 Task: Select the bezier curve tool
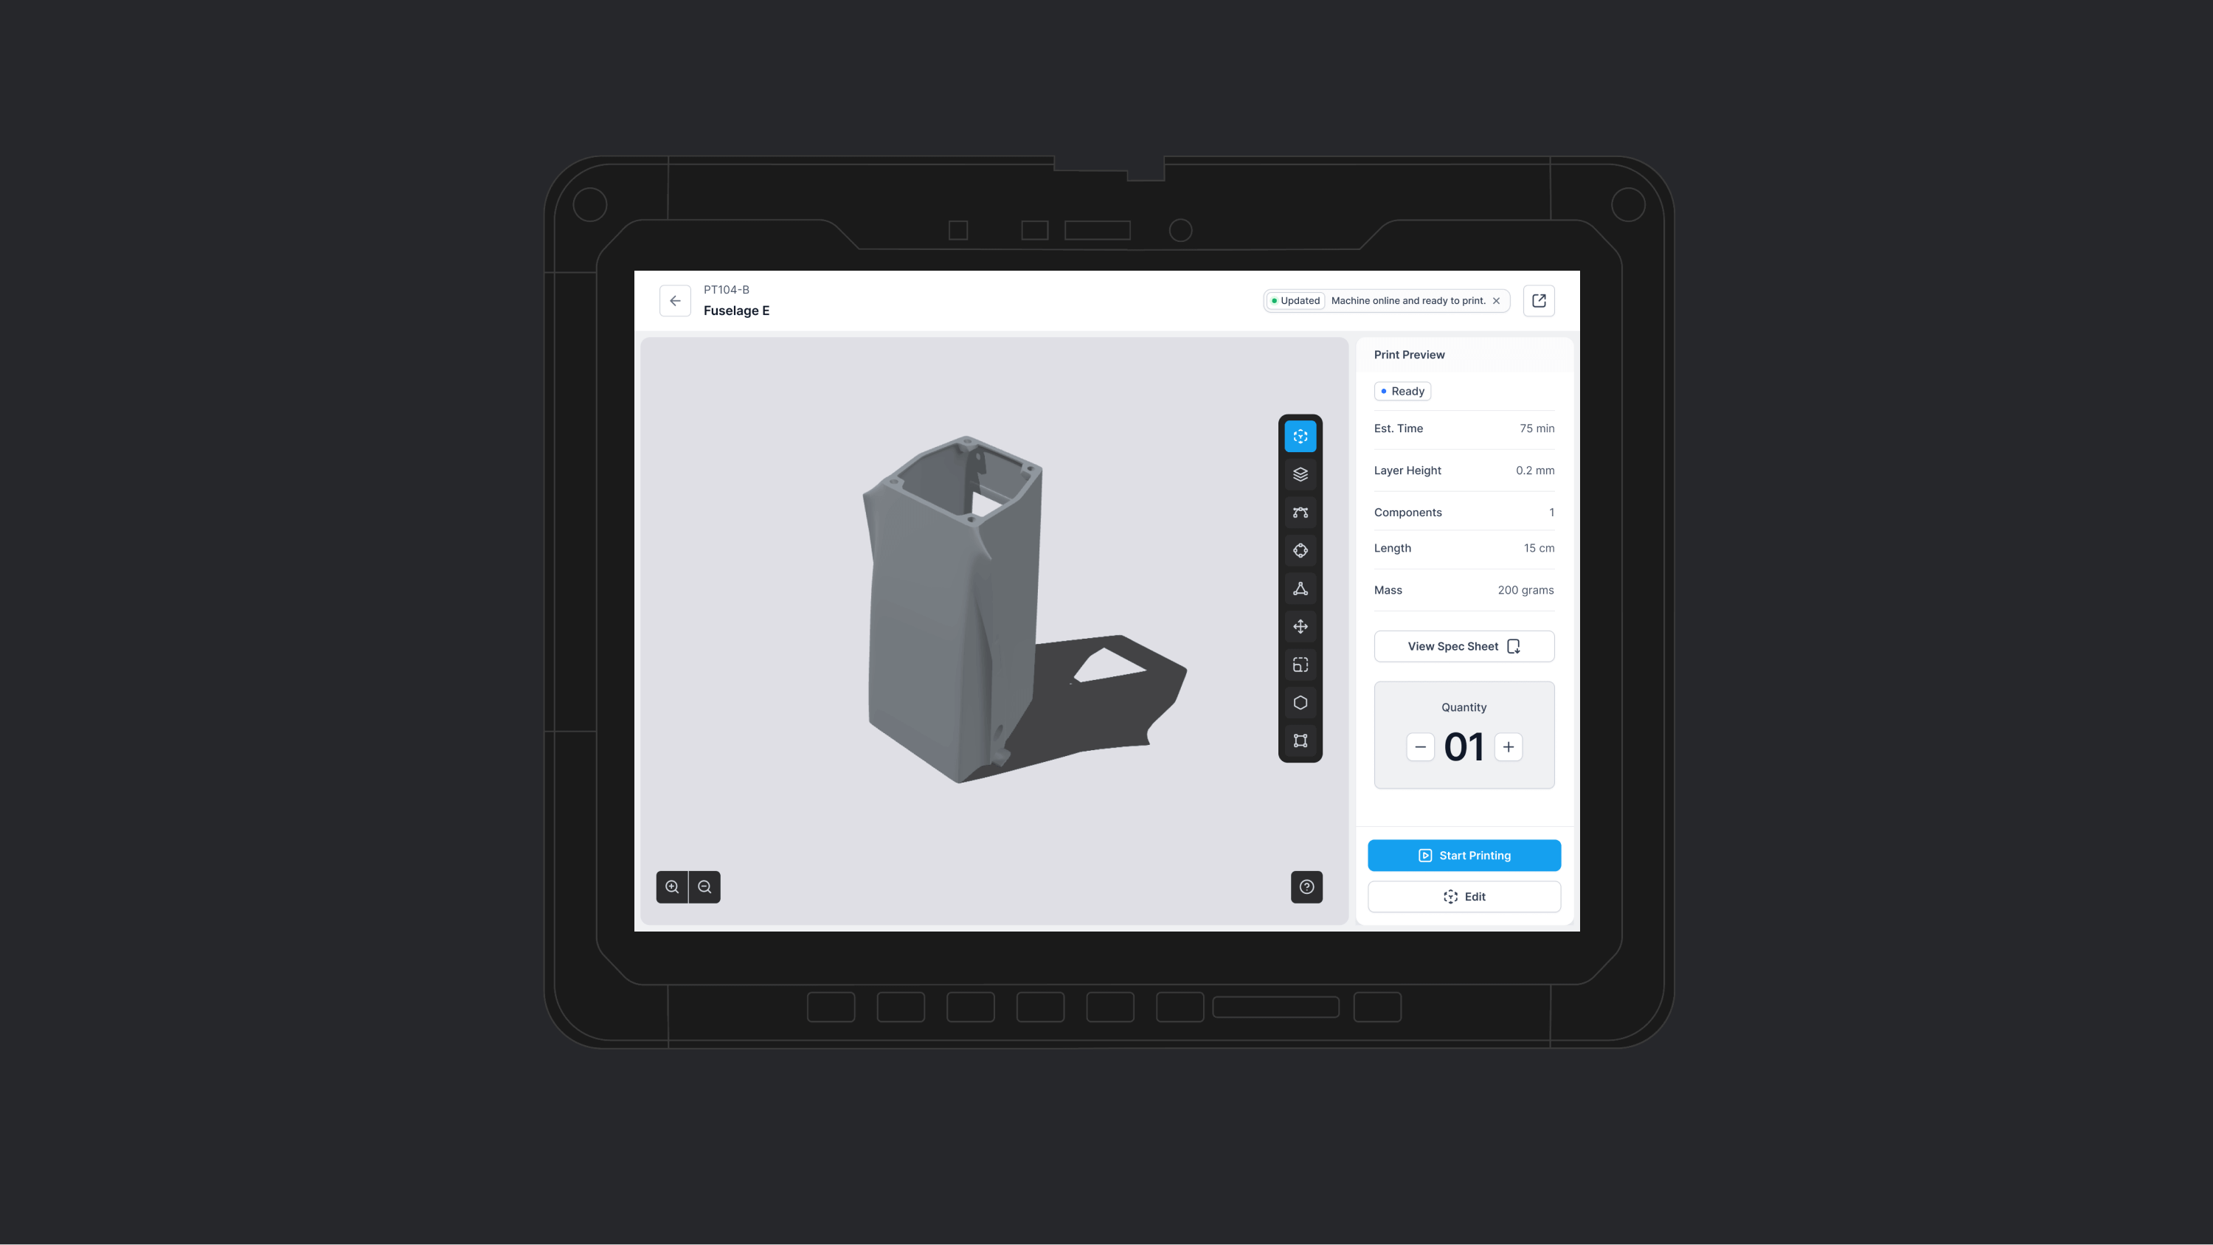click(x=1300, y=512)
